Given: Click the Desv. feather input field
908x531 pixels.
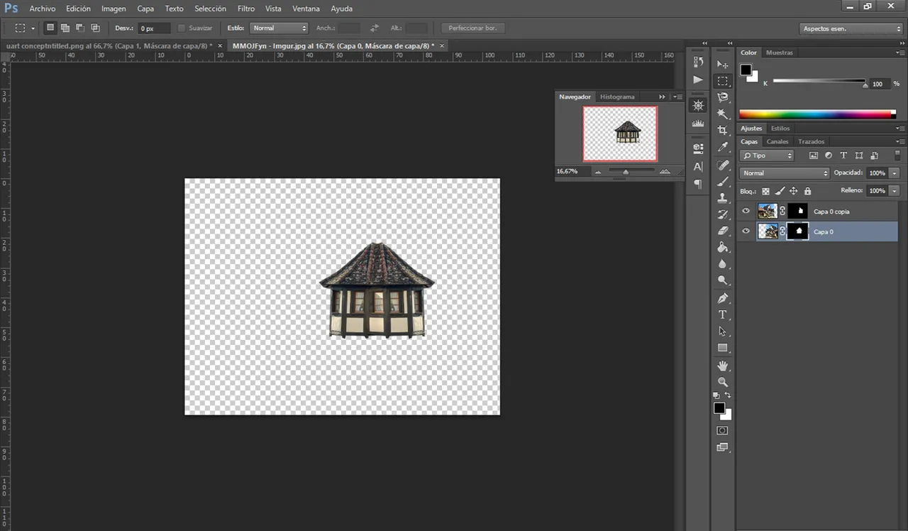Looking at the screenshot, I should click(154, 28).
